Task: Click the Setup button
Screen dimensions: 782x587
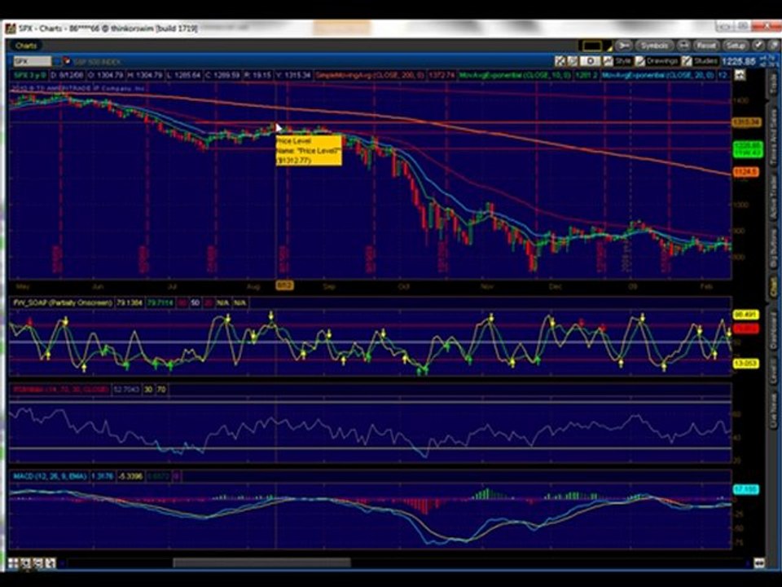Action: pos(736,46)
